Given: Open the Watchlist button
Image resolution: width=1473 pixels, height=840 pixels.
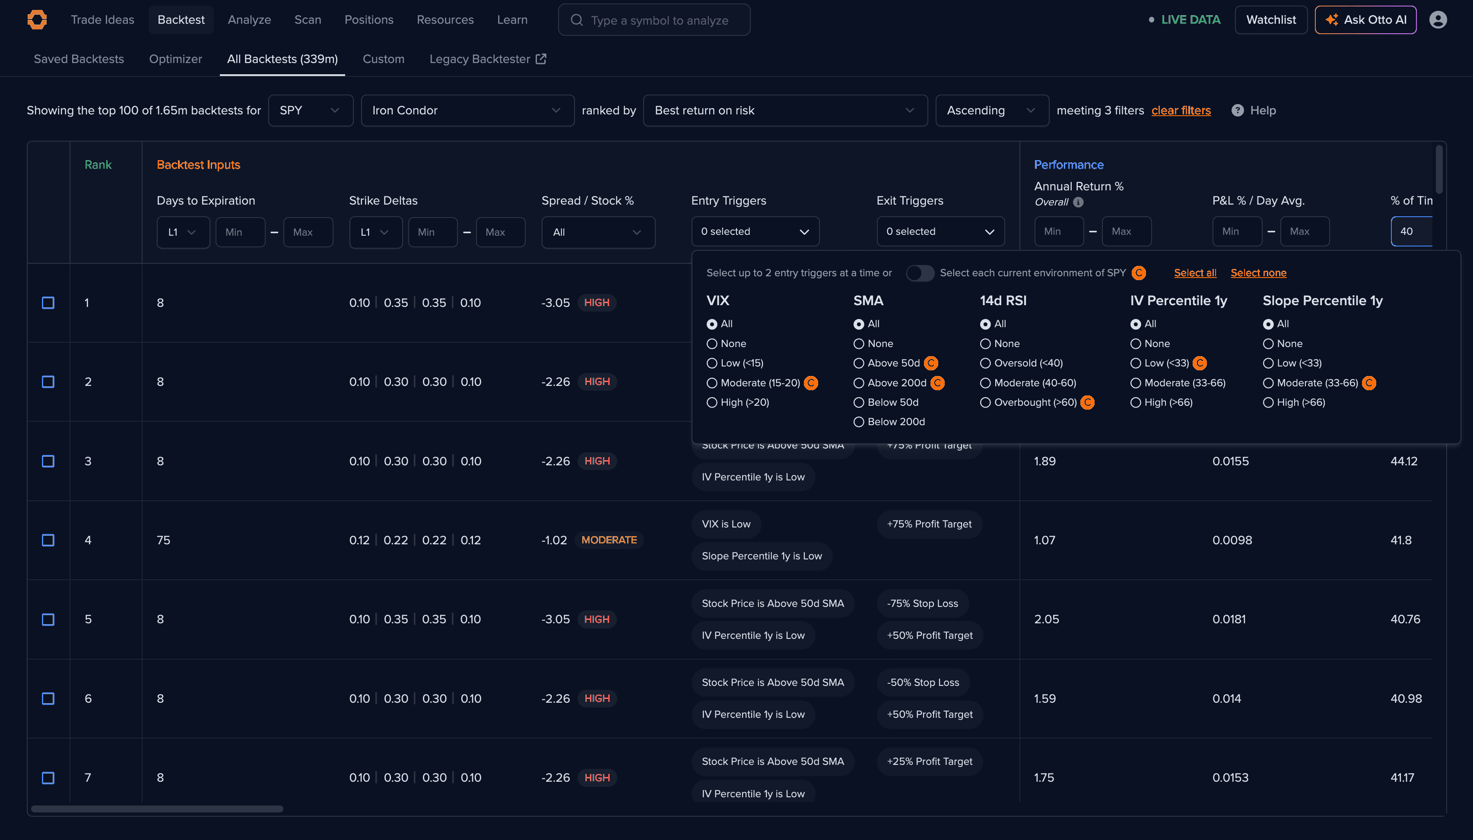Looking at the screenshot, I should pyautogui.click(x=1271, y=19).
